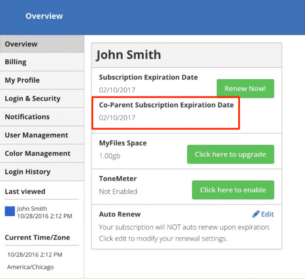Open the Overview sidebar item
The width and height of the screenshot is (305, 279).
coord(42,44)
